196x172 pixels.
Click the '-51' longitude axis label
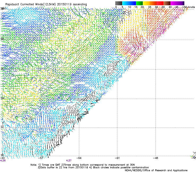pyautogui.click(x=117, y=158)
